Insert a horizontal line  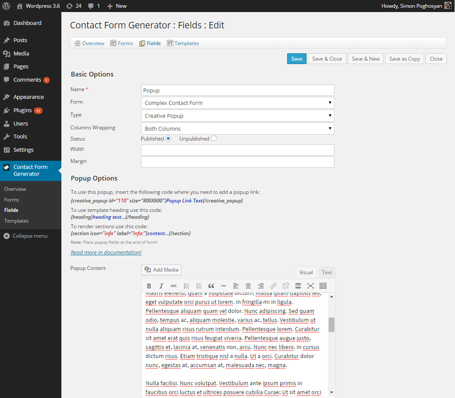point(224,286)
